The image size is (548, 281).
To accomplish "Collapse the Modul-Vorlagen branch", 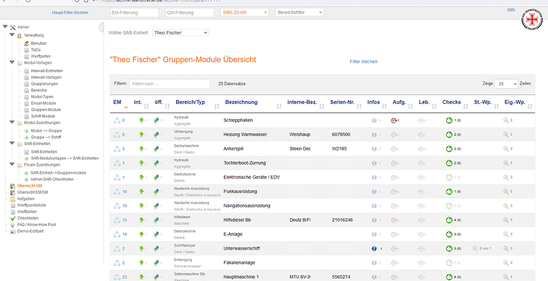I will tap(12, 62).
